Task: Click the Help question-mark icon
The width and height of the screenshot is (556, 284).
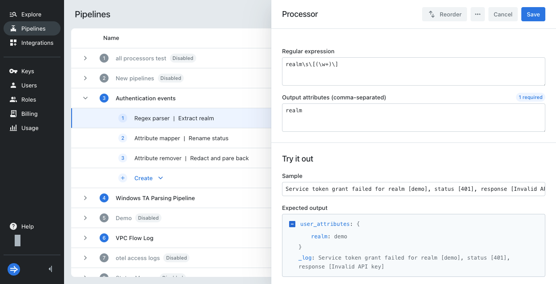Action: click(13, 226)
